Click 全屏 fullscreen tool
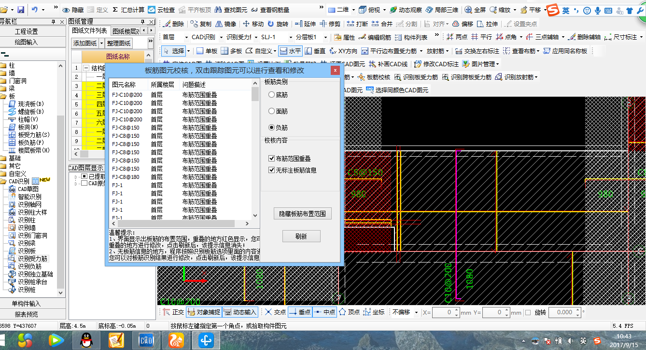Screen dimensions: 646x350 [x=475, y=10]
